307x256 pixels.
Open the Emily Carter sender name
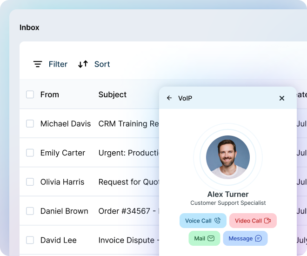click(63, 153)
